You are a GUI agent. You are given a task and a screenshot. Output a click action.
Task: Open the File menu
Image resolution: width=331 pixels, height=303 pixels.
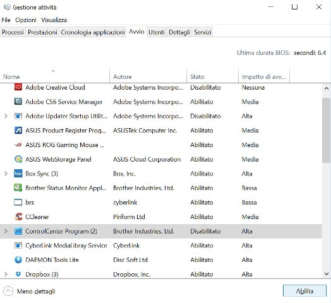click(6, 20)
